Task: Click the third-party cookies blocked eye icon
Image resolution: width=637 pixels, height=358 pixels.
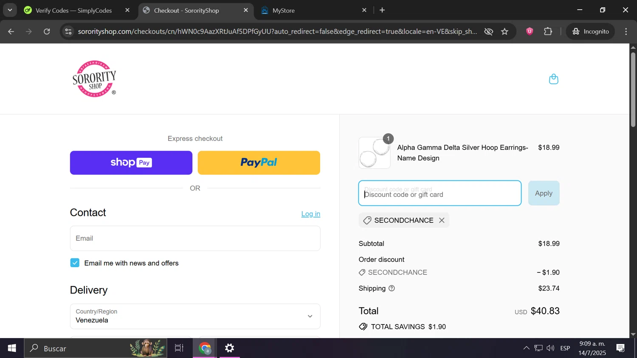Action: pos(488,31)
